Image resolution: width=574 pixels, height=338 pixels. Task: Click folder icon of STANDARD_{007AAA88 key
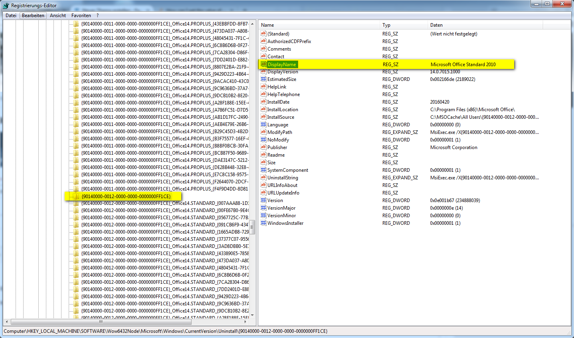click(x=76, y=203)
